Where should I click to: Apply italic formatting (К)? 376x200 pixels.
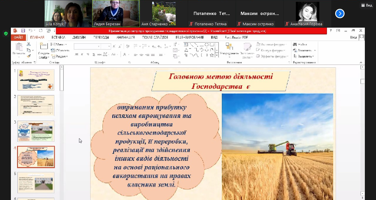tap(82, 54)
